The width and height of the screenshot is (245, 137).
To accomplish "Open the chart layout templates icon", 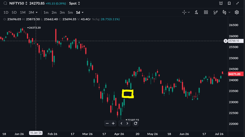I will tap(206, 12).
